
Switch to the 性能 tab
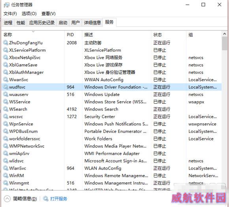point(21,22)
